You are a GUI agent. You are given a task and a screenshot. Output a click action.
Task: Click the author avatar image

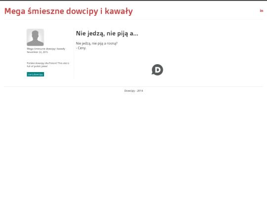[x=35, y=37]
